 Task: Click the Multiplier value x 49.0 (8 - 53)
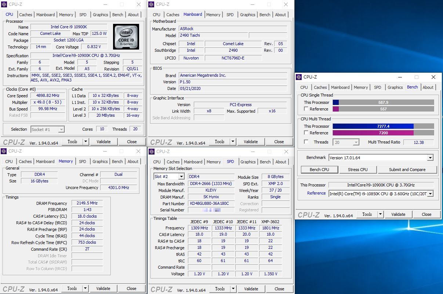tap(48, 102)
